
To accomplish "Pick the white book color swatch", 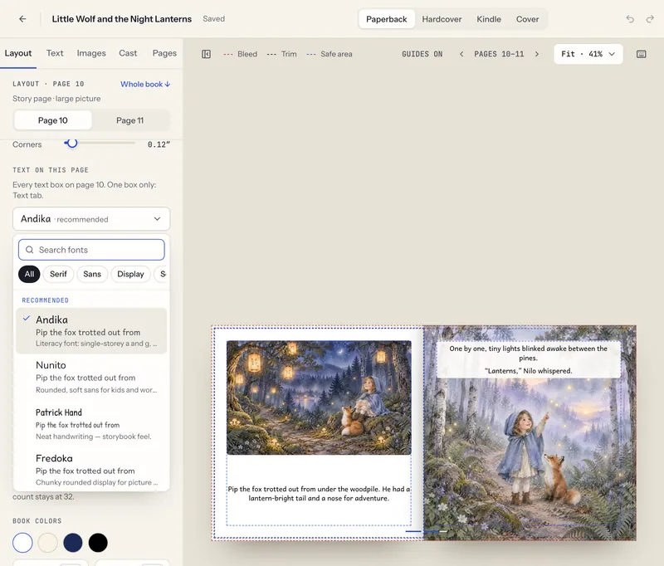I will pyautogui.click(x=22, y=542).
